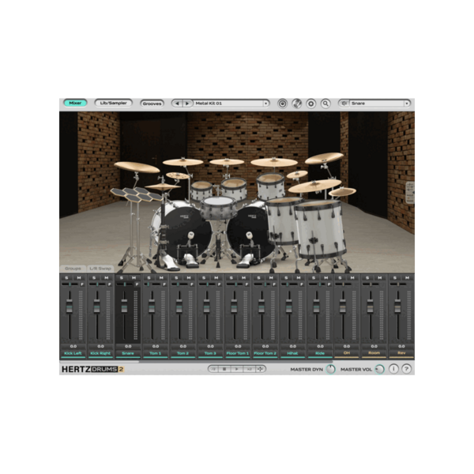Screen dimensions: 474x474
Task: Click the Kick Left volume fader
Action: pyautogui.click(x=70, y=307)
